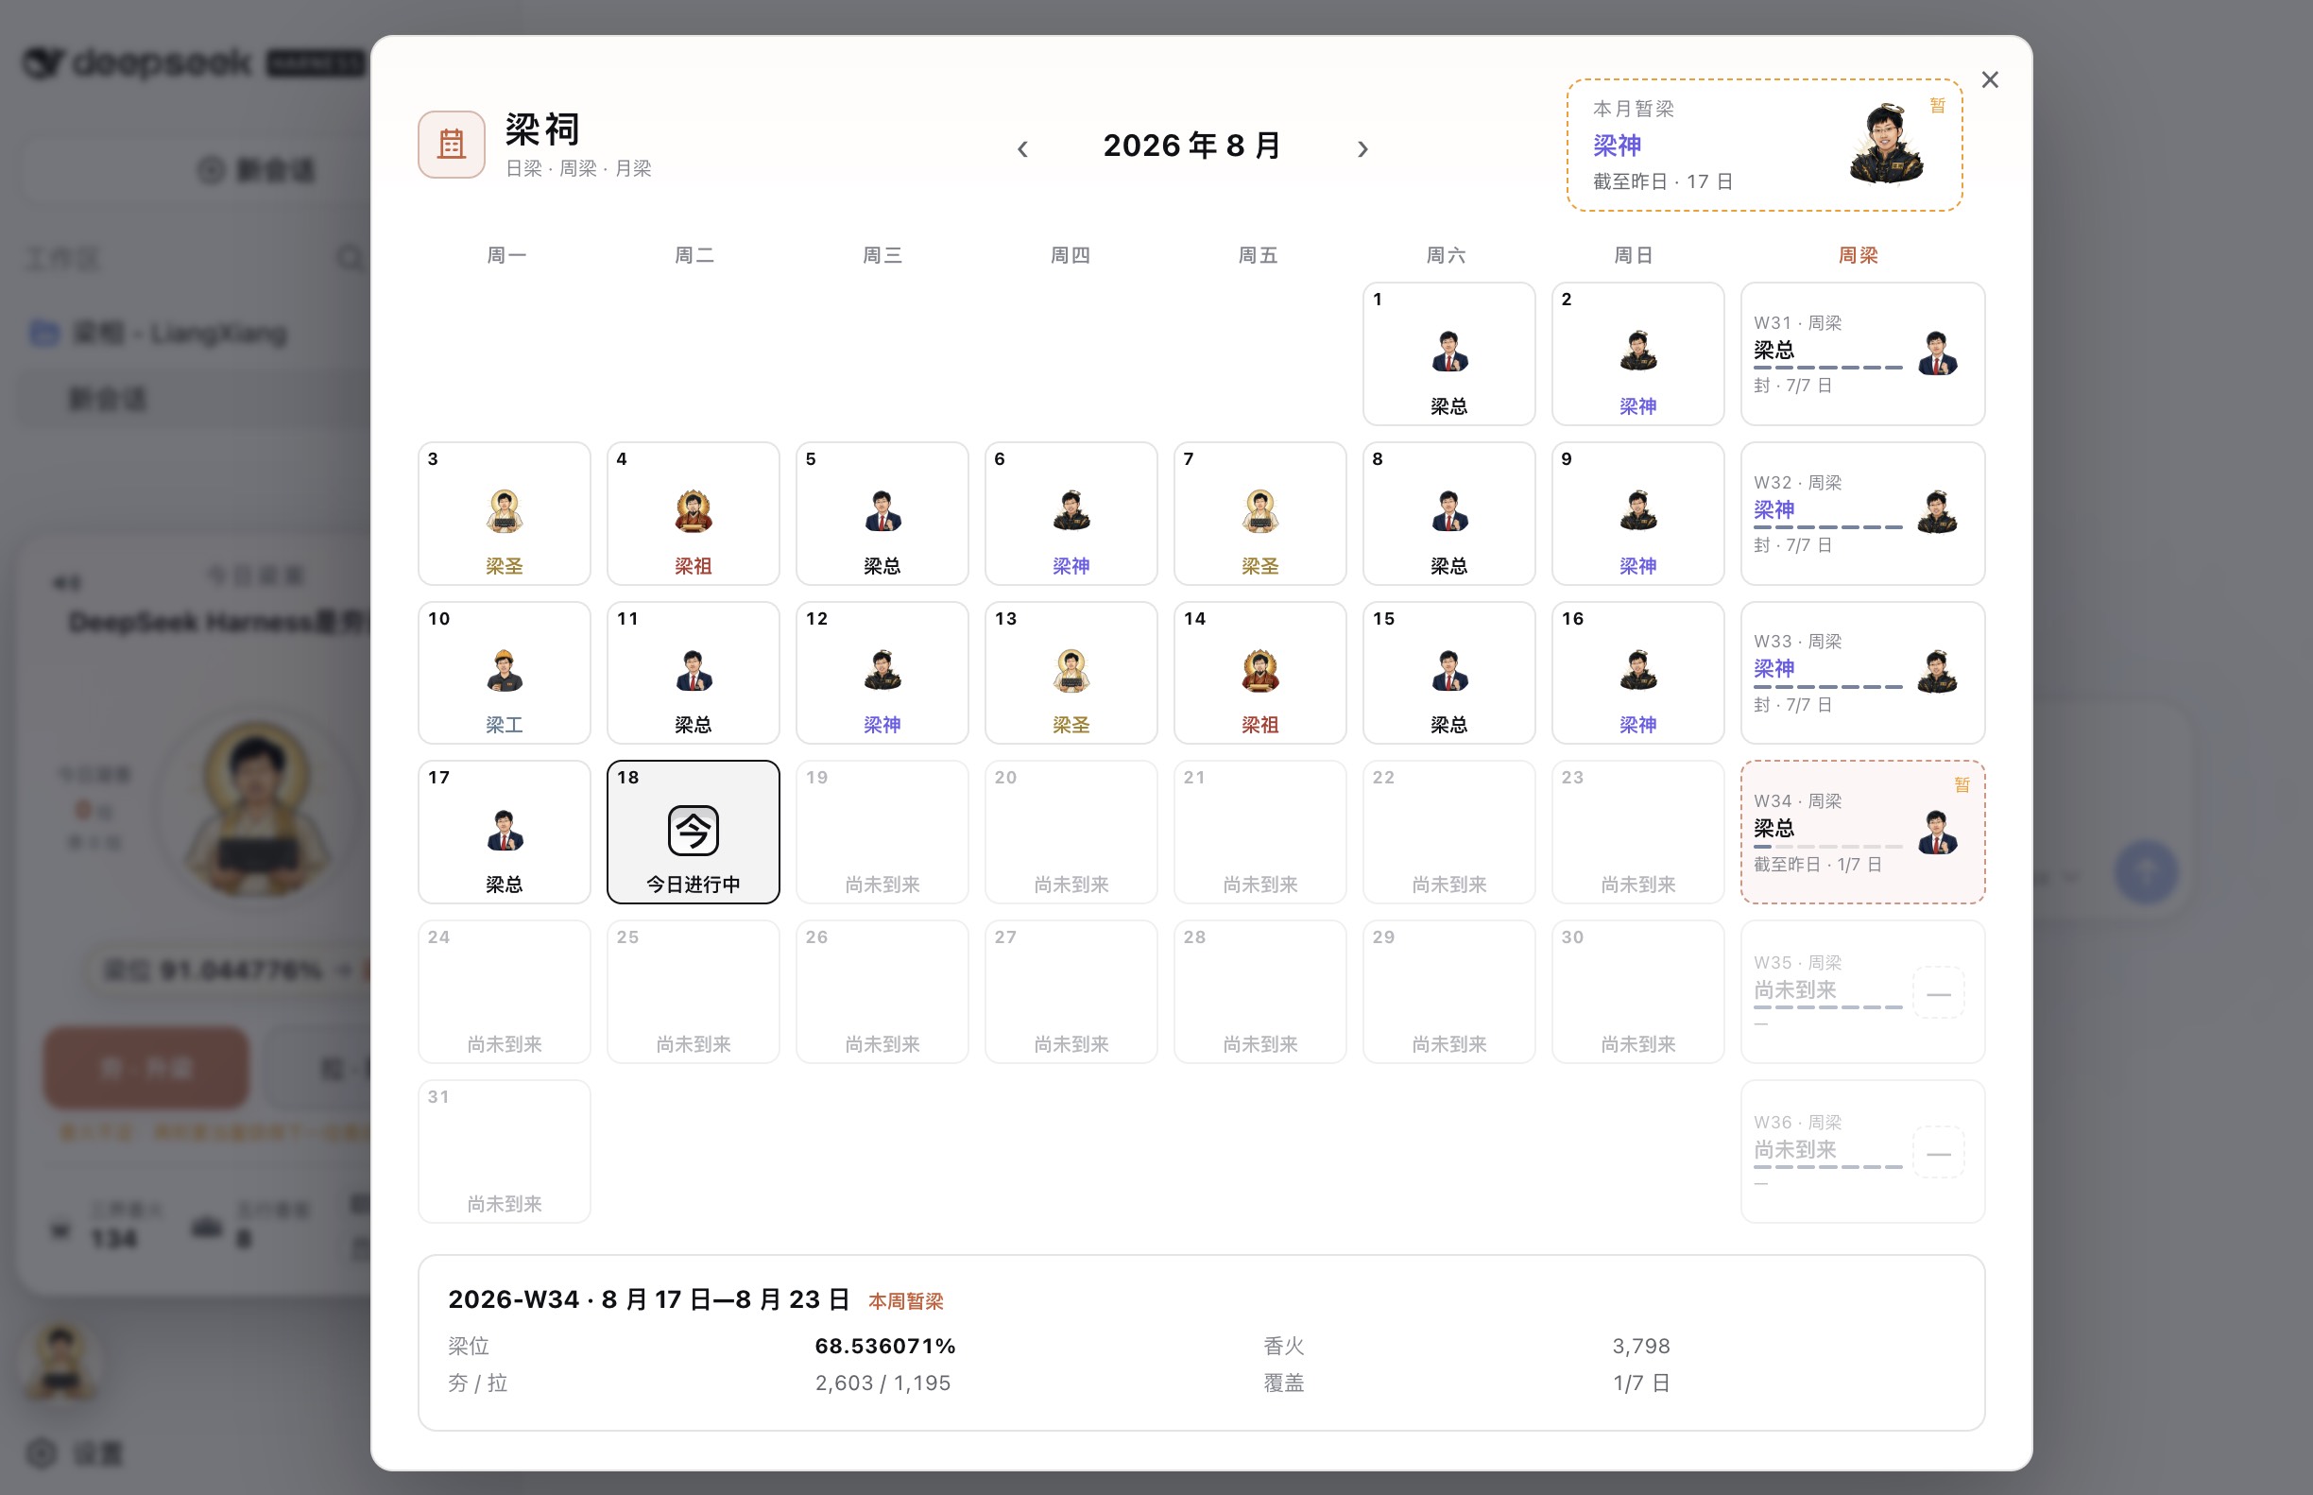The image size is (2313, 1495).
Task: Click the 梁位 value 68.536071%
Action: click(885, 1346)
